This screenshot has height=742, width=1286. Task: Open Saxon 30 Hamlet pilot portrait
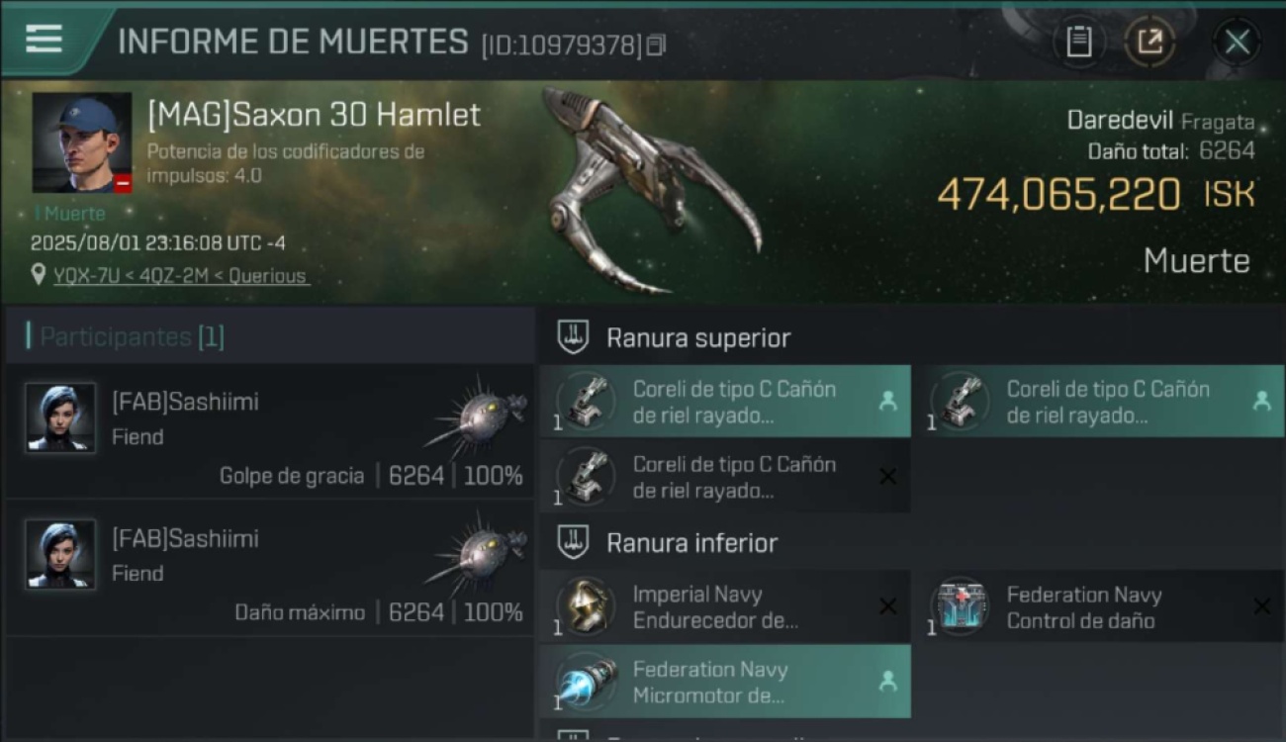tap(82, 143)
